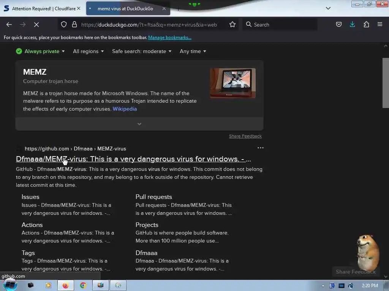Close the memz virus DuckDuckGo tab

[x=164, y=8]
